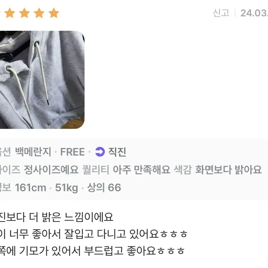Click the FREE size label

[x=72, y=152]
